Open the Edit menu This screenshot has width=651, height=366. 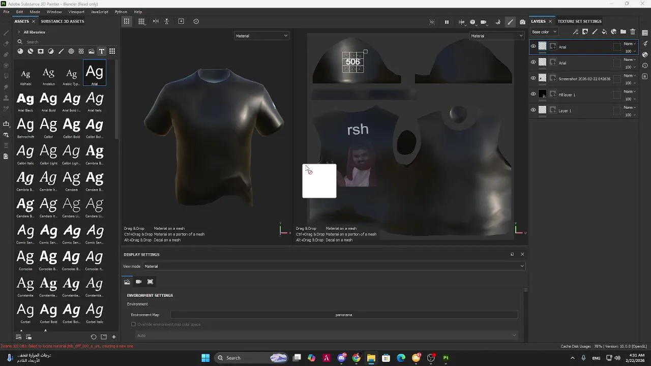[x=19, y=12]
